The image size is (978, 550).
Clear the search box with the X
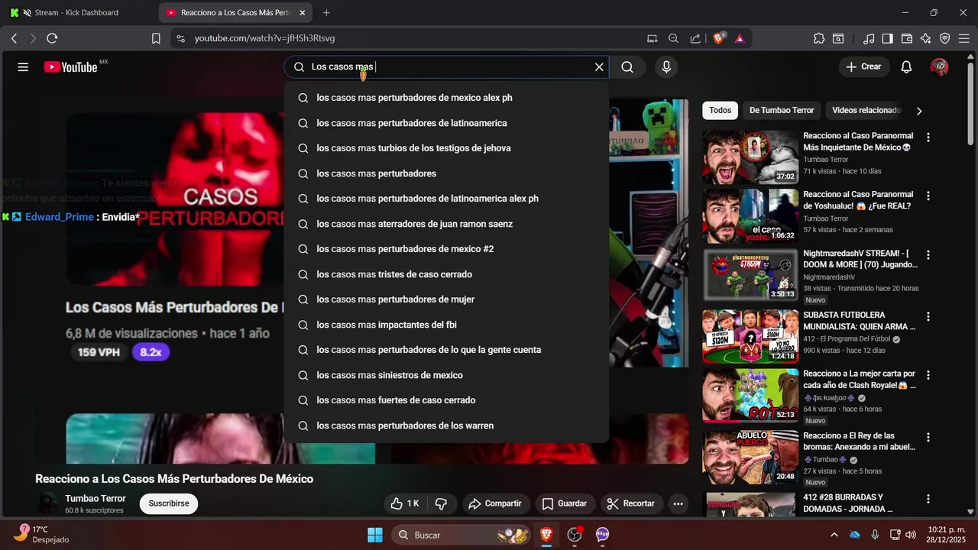point(599,67)
